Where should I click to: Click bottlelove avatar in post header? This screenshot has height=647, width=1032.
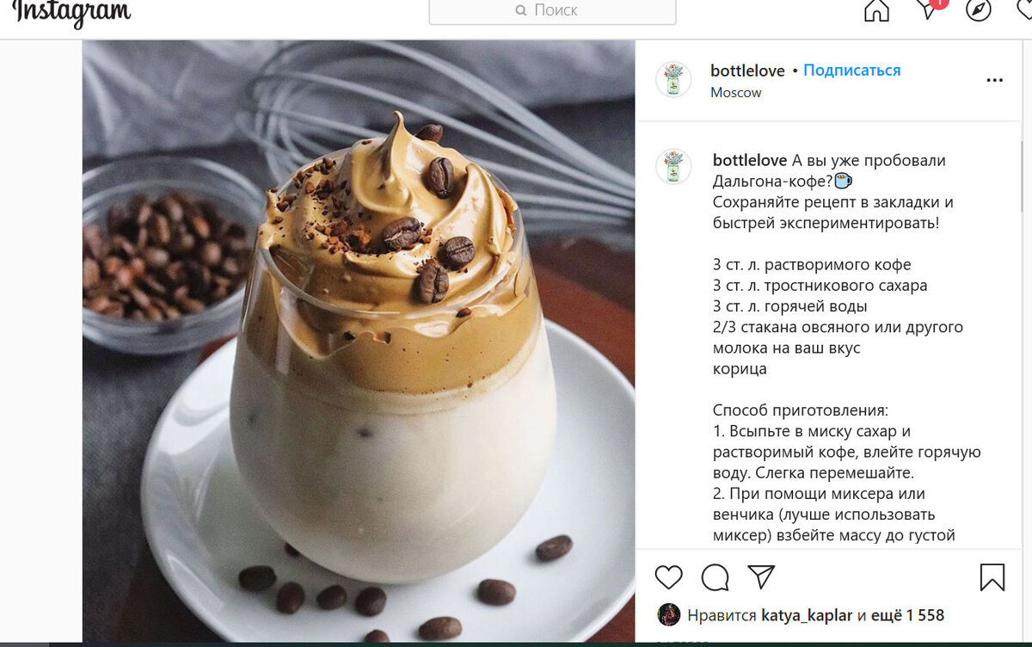tap(673, 79)
